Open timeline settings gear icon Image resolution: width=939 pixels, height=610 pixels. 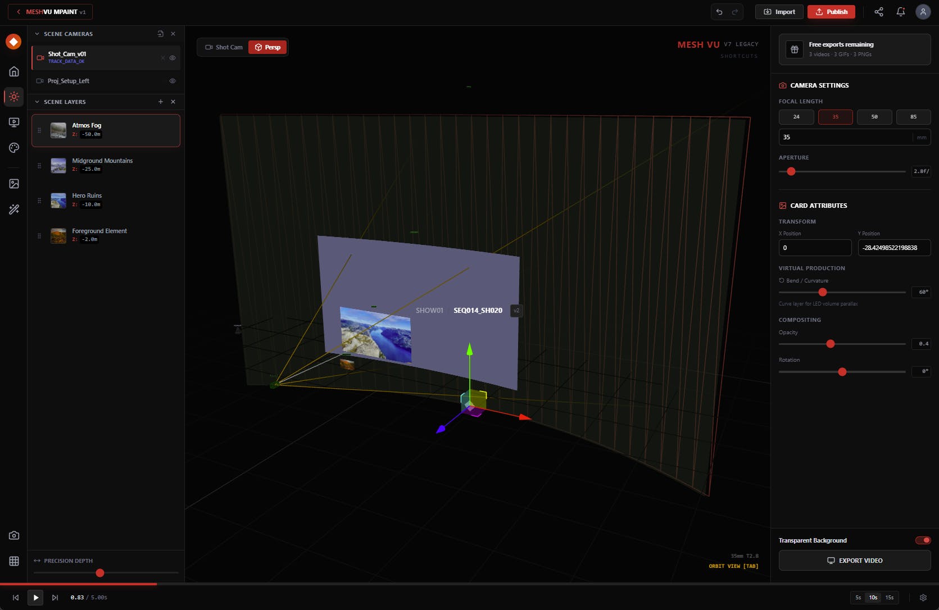tap(923, 598)
